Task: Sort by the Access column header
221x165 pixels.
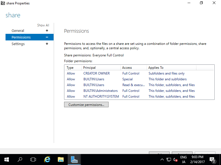Action: pyautogui.click(x=134, y=68)
